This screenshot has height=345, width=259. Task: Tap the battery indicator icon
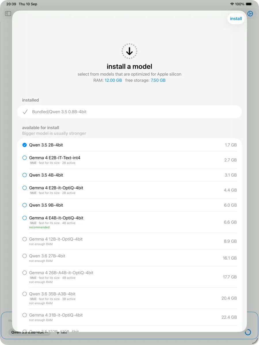click(249, 4)
